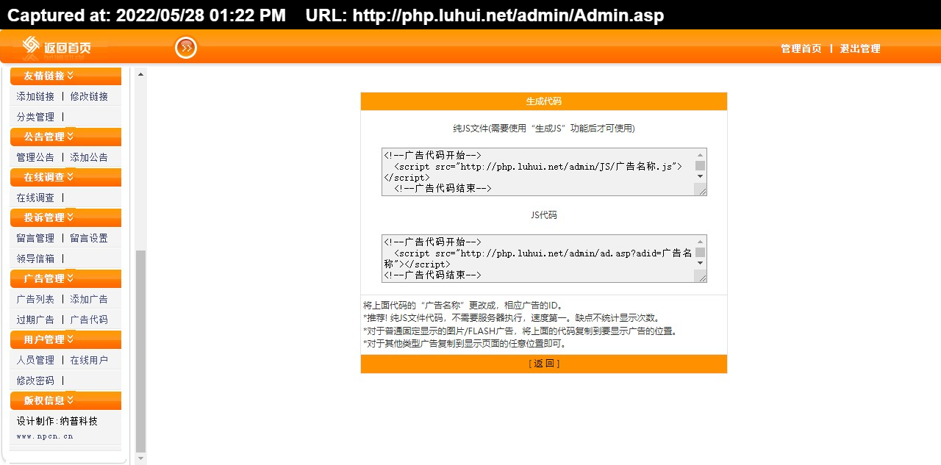
Task: Collapse the 在线调查 section header
Action: (x=65, y=177)
